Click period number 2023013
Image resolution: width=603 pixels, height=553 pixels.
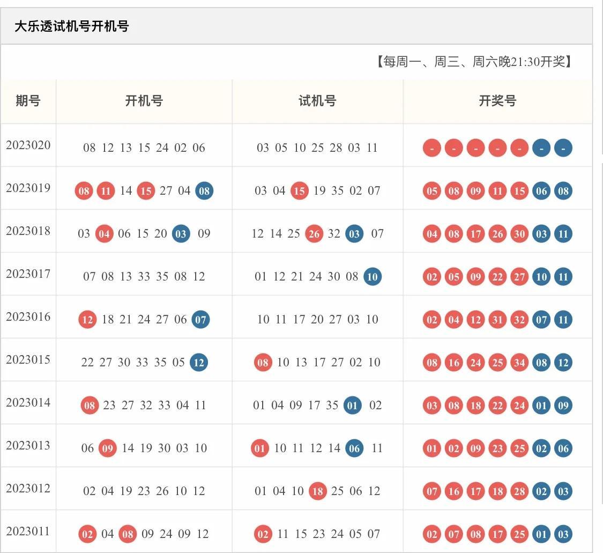click(x=28, y=445)
